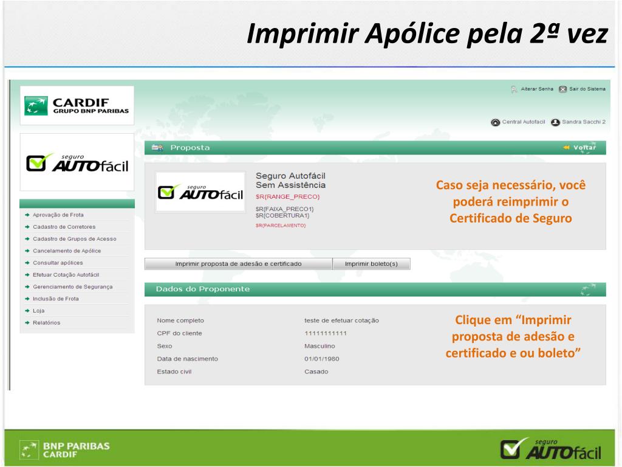Click the Seguro Autofácil footer logo
The width and height of the screenshot is (622, 467).
(x=550, y=449)
